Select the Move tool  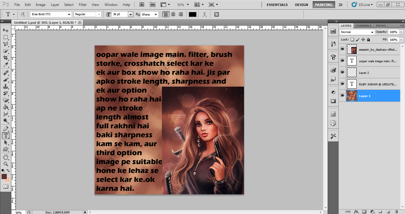[x=6, y=30]
